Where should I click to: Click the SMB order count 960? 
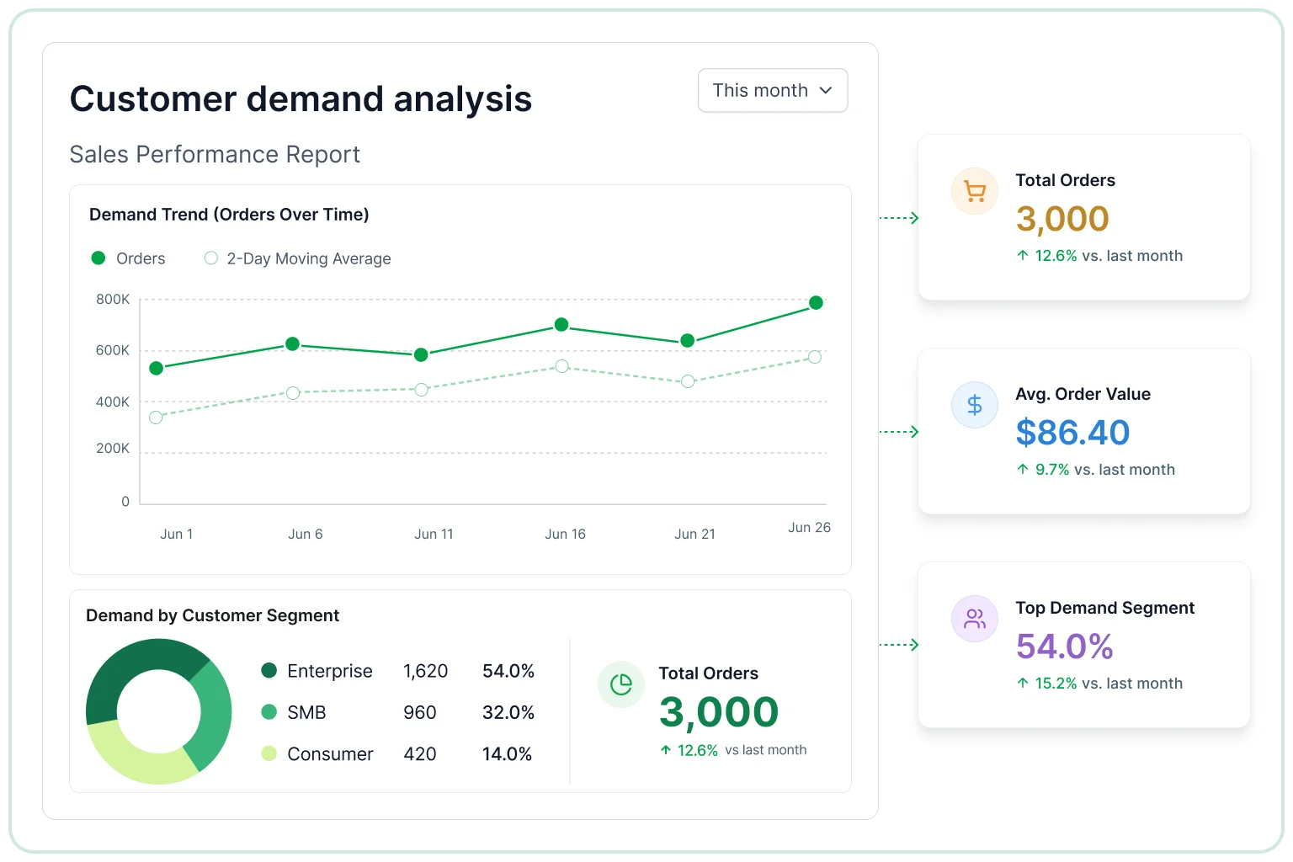[x=420, y=712]
